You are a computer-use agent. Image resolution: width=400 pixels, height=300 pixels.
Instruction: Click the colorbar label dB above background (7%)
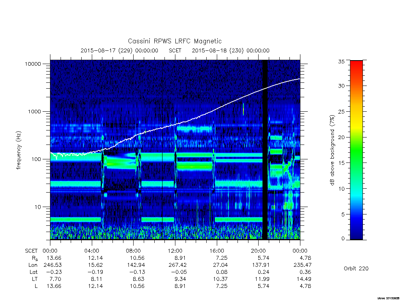332,150
